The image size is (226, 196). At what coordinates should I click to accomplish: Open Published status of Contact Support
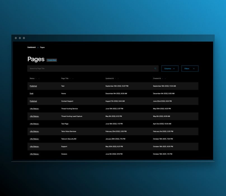(33, 101)
